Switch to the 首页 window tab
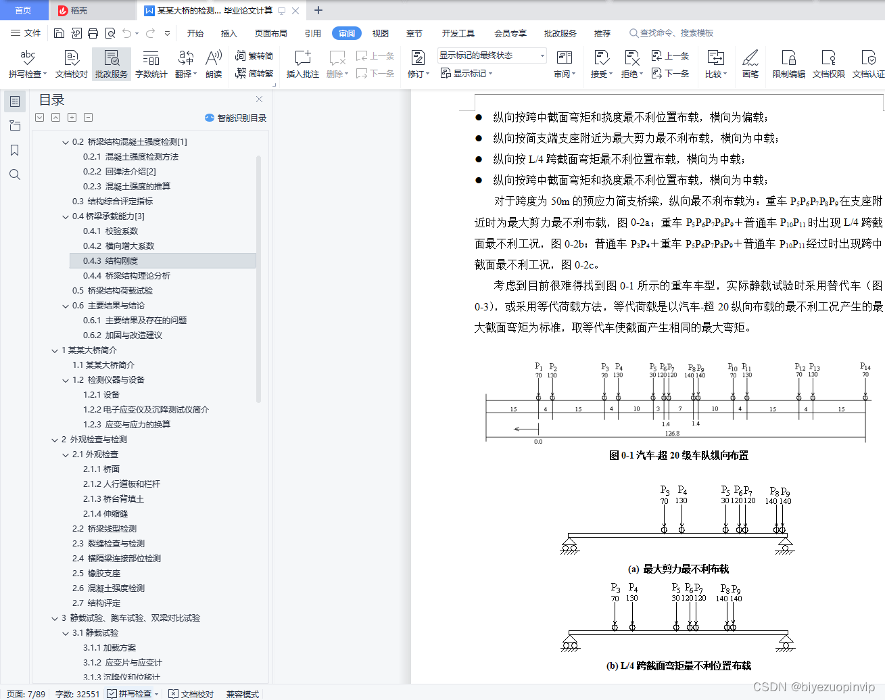The height and width of the screenshot is (700, 885). (x=23, y=10)
